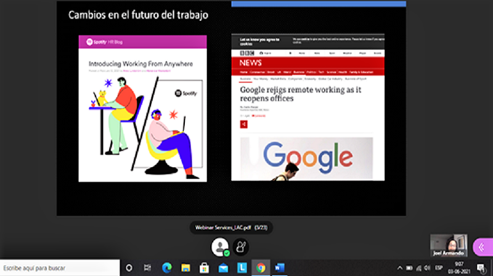The width and height of the screenshot is (493, 276).
Task: Click the red share icon in BBC article
Action: click(243, 124)
